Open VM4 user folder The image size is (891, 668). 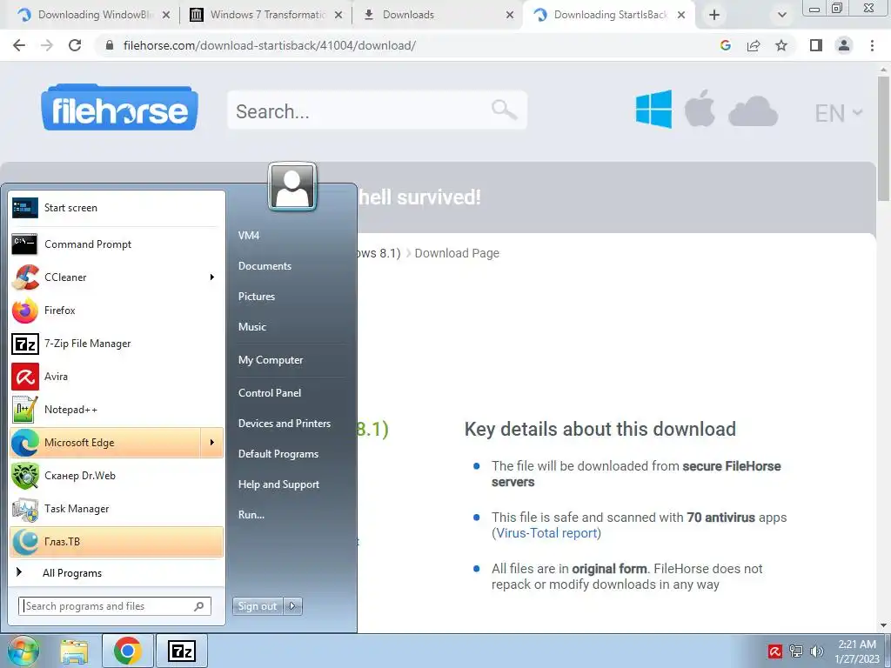[249, 235]
